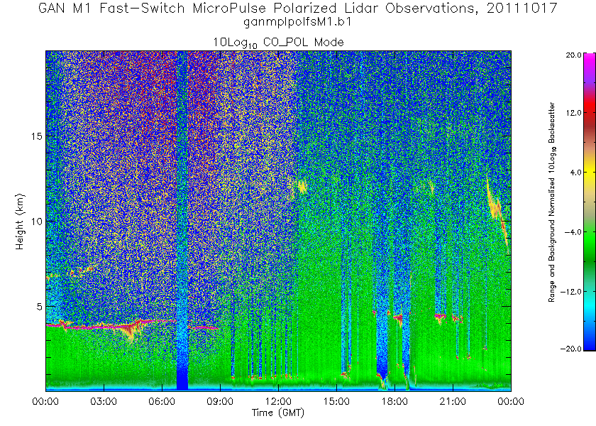Viewport: 596px width, 426px height.
Task: Click the colorbar value '-12.0'
Action: 571,292
